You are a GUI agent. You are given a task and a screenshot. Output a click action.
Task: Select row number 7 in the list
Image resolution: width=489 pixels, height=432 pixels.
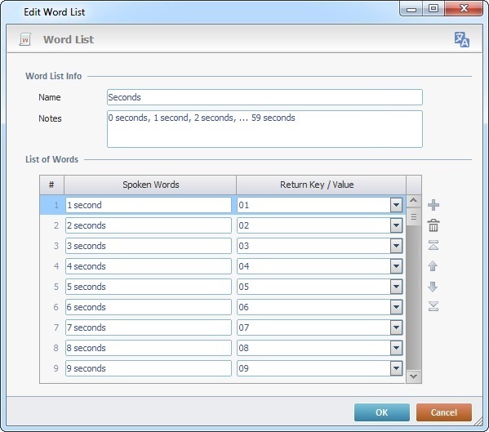(56, 327)
